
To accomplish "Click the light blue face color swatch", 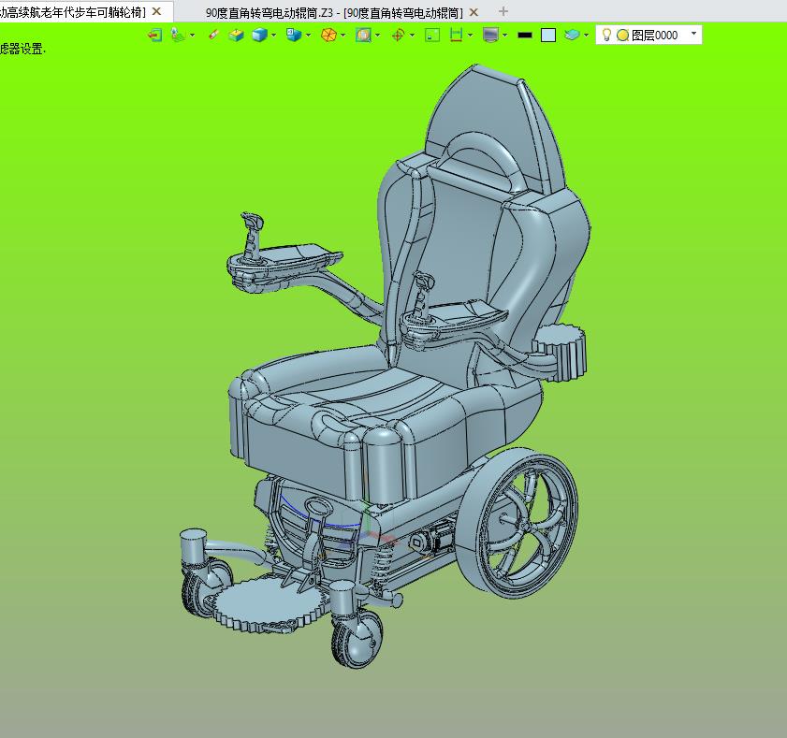I will point(548,36).
